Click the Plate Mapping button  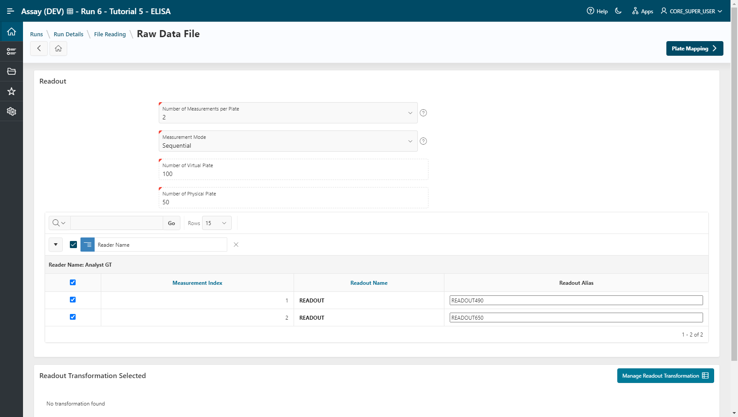coord(695,49)
